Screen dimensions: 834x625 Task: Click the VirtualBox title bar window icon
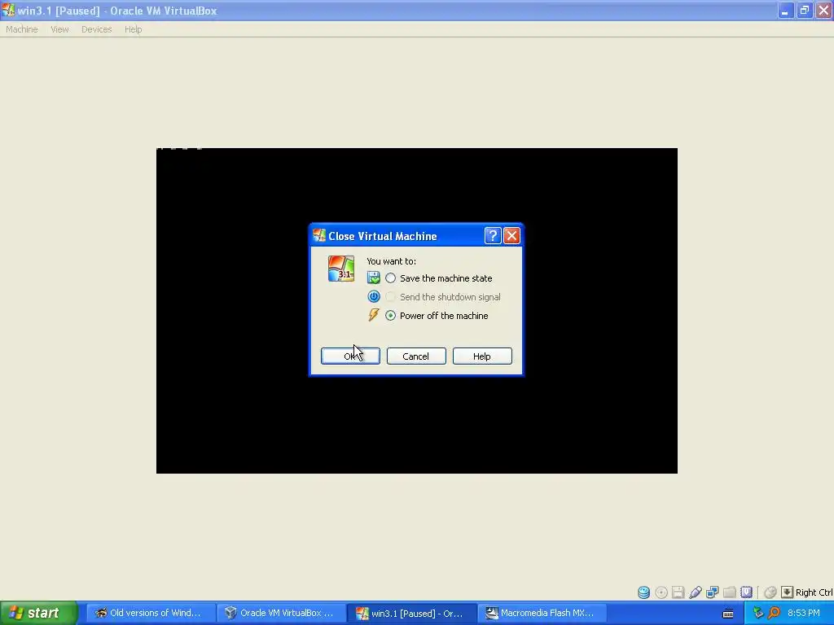8,10
